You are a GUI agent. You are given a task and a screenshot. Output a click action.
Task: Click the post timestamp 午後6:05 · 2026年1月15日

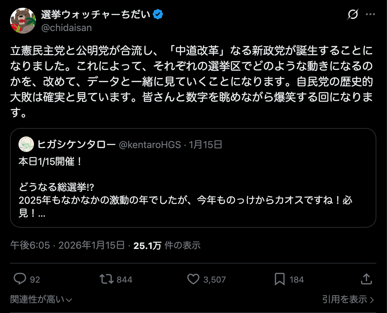pyautogui.click(x=67, y=245)
